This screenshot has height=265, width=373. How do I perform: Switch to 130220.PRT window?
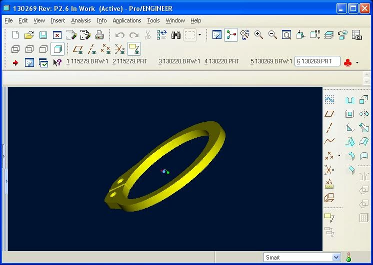(x=221, y=61)
